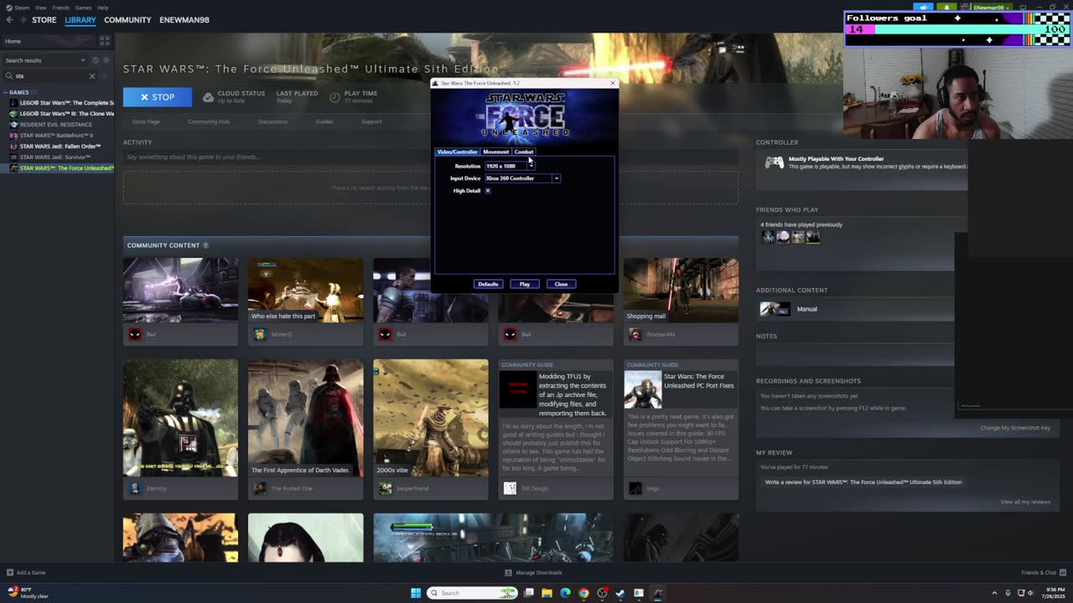Image resolution: width=1073 pixels, height=603 pixels.
Task: Go to the STORE section
Action: 44,20
